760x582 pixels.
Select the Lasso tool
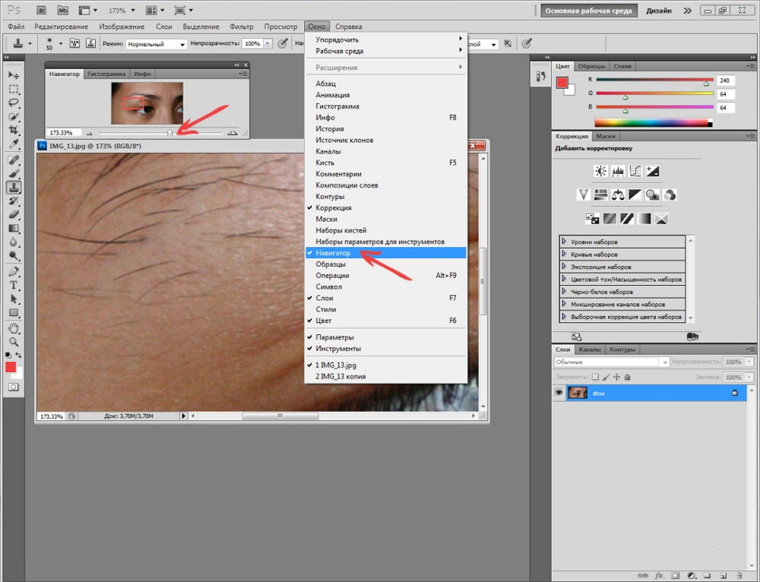14,103
